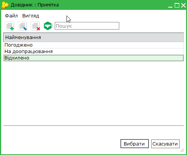Select the Погоджено row

pos(93,45)
